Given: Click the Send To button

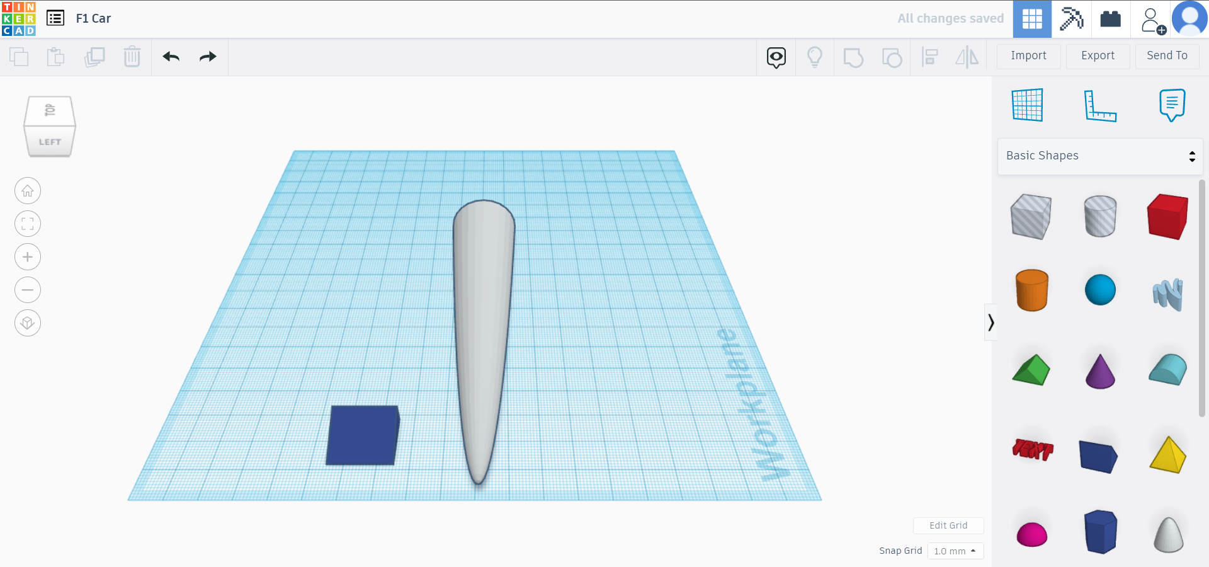Looking at the screenshot, I should point(1167,56).
